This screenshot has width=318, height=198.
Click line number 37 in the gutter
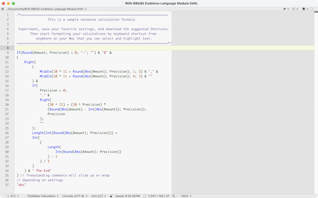7,185
